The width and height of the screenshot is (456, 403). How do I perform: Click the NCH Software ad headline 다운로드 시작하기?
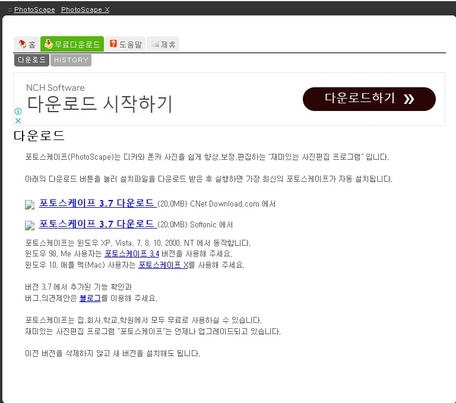pos(100,104)
